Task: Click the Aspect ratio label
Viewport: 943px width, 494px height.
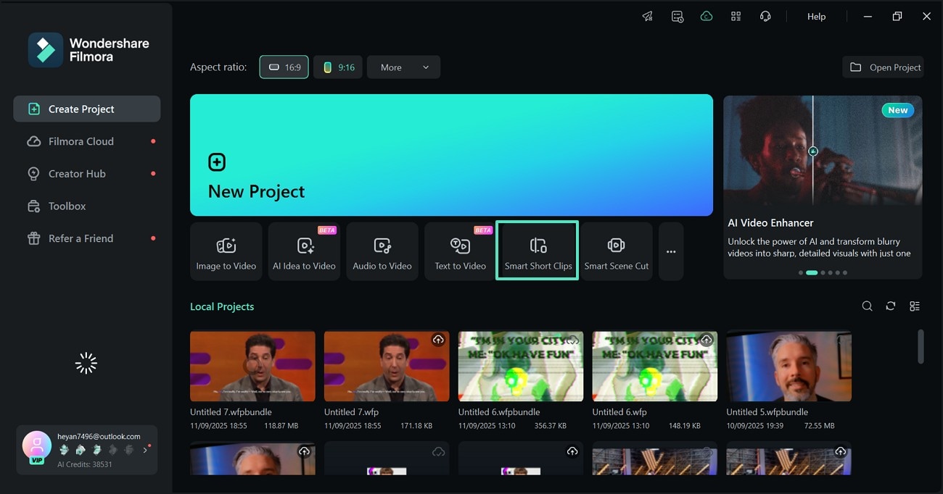Action: tap(218, 67)
